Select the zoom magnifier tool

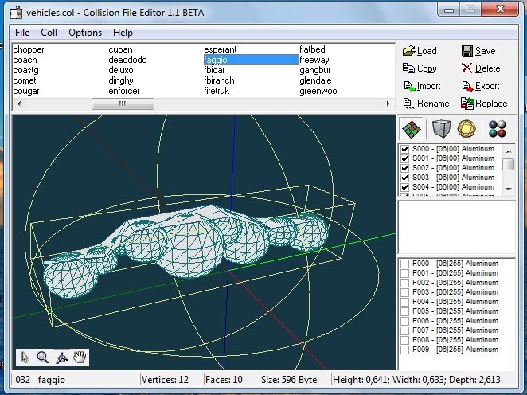coord(43,357)
